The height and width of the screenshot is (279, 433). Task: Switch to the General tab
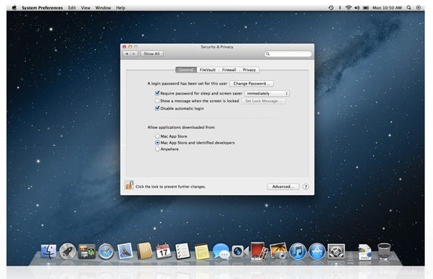point(186,70)
